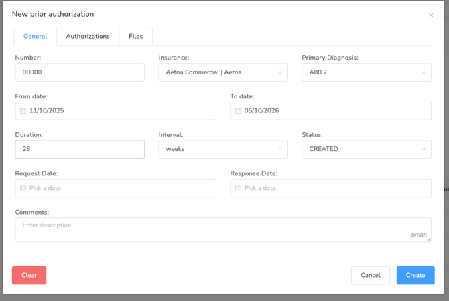The image size is (449, 301).
Task: Click calendar icon in From date field
Action: click(23, 111)
